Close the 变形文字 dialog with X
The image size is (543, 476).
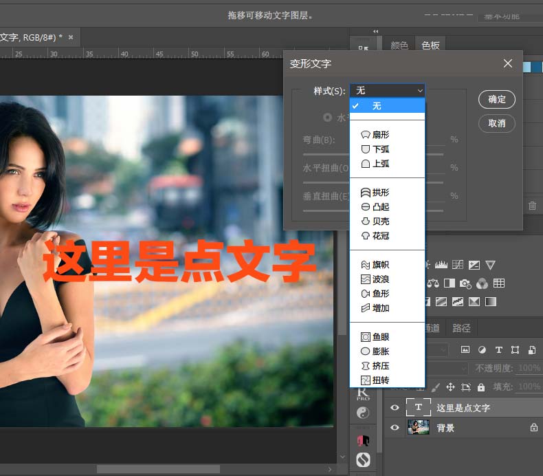pyautogui.click(x=508, y=63)
